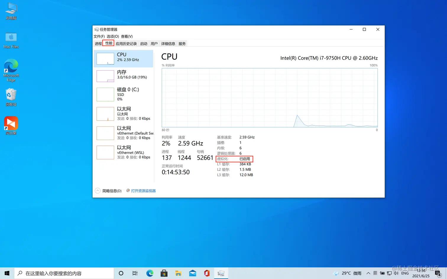Launch Edge from the taskbar
This screenshot has height=279, width=447.
[x=150, y=273]
